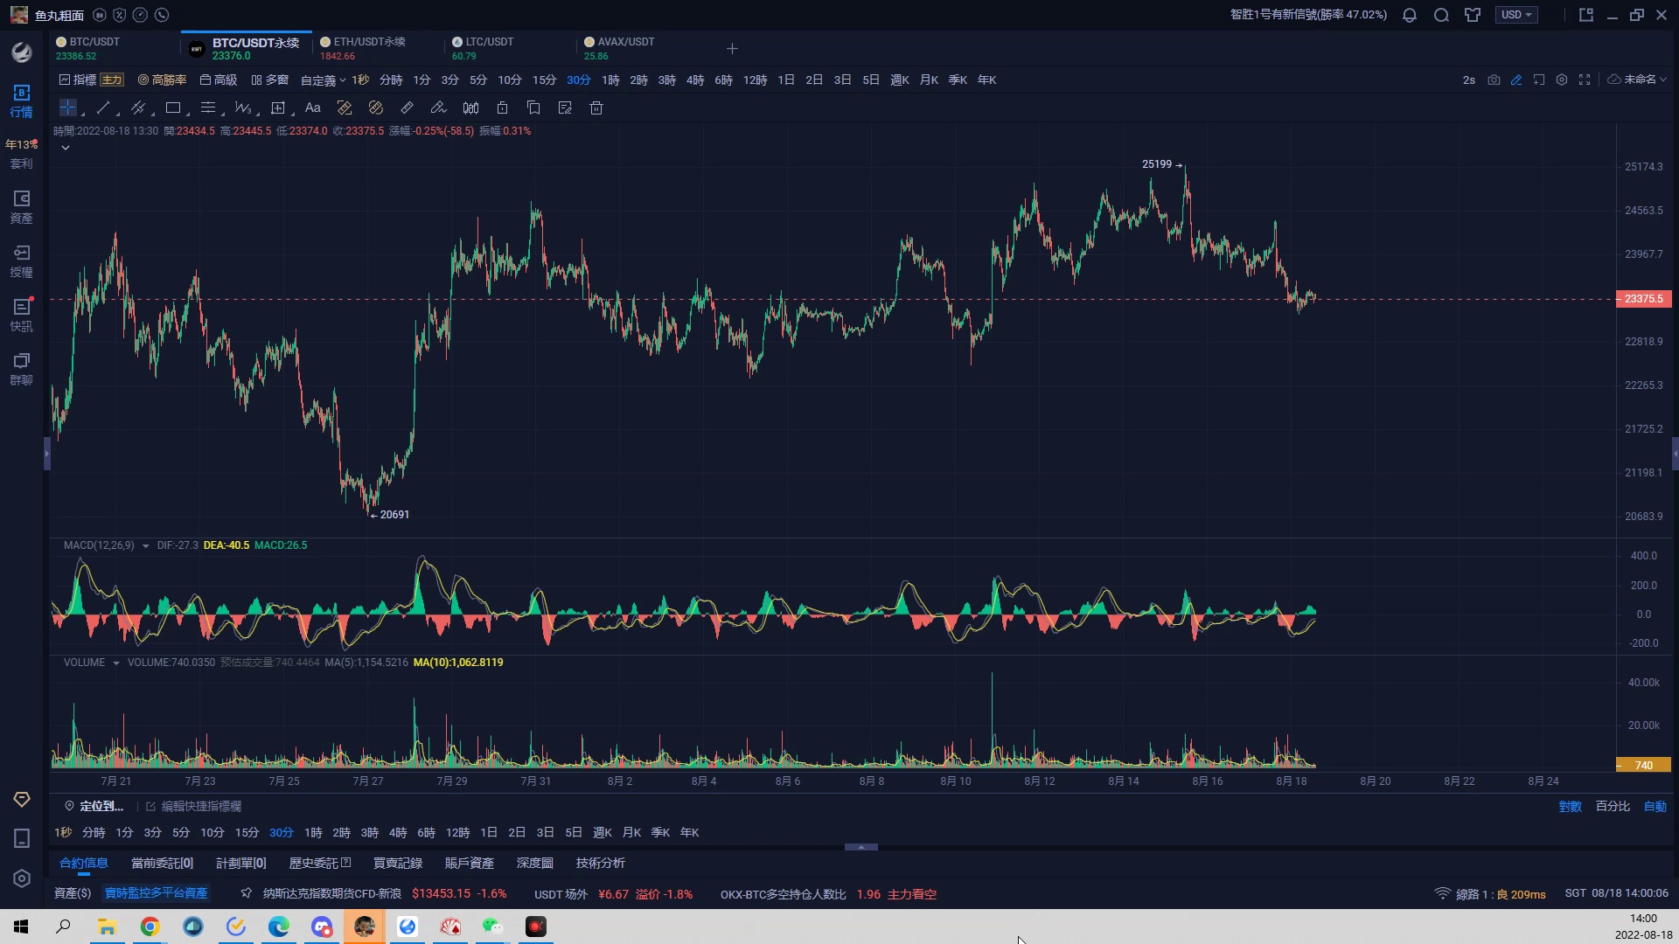Toggle the blue pencil drawing-toolbar button
Viewport: 1679px width, 944px height.
pos(1516,80)
